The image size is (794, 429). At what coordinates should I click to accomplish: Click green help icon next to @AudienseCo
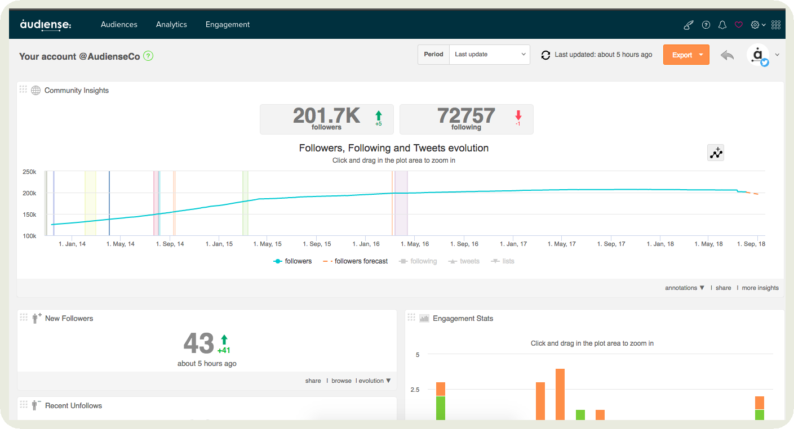tap(148, 56)
